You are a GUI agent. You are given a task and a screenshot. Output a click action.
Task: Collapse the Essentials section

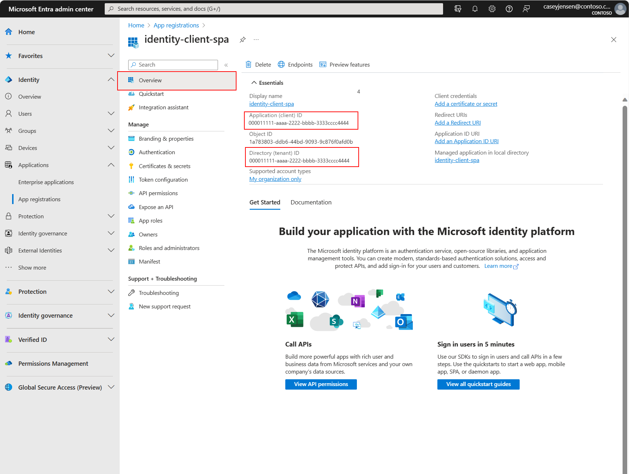267,83
